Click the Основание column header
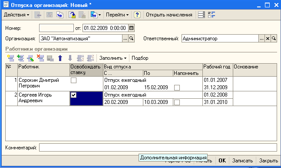Viewport: 281px width, 168px height. coord(255,70)
